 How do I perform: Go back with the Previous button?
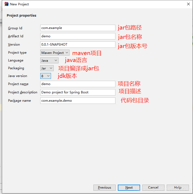click(104, 188)
